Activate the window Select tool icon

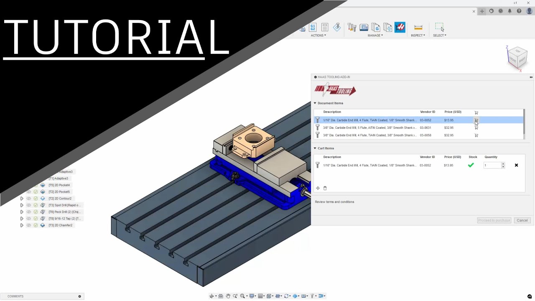439,28
